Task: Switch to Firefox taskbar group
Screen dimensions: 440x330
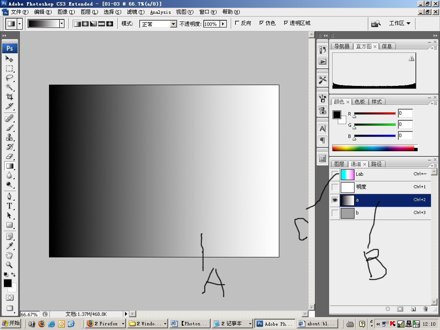Action: click(106, 324)
